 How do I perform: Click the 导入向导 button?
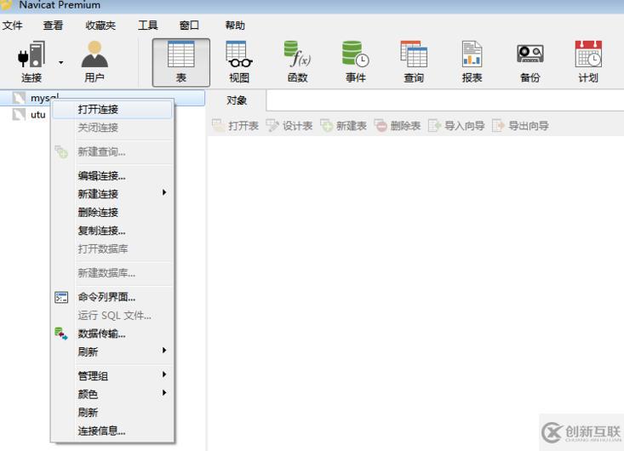[456, 126]
